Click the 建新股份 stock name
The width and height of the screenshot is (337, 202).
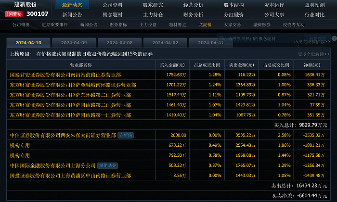(26, 4)
